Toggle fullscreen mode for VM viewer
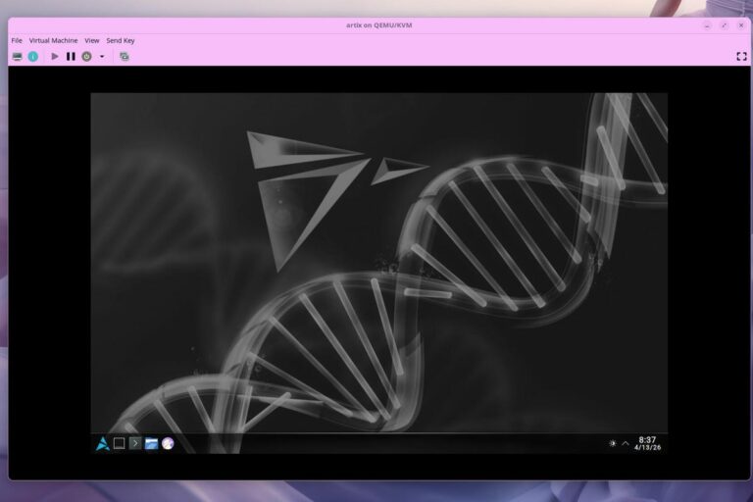753x502 pixels. tap(741, 57)
